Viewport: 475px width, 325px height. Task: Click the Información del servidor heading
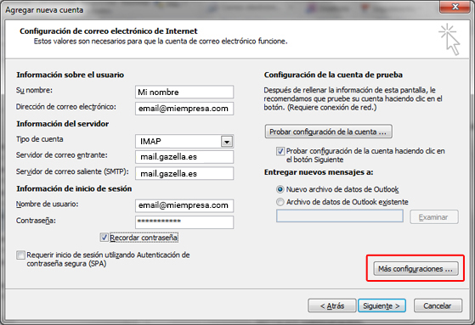(x=62, y=124)
